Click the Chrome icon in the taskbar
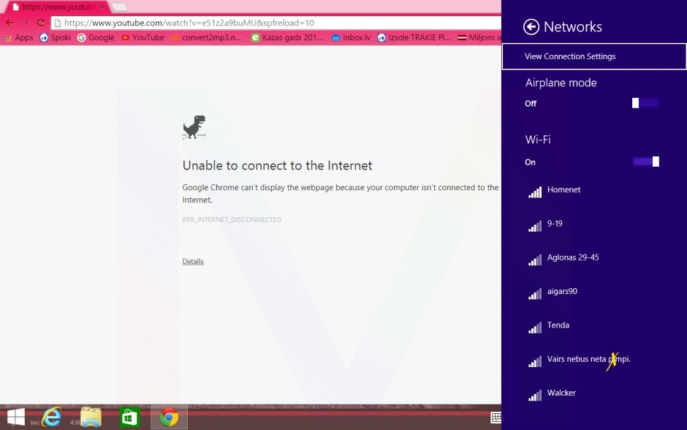Image resolution: width=687 pixels, height=430 pixels. (169, 417)
